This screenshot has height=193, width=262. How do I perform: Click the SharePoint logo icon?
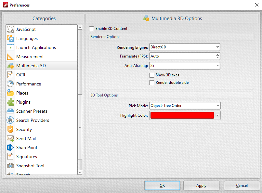10,148
